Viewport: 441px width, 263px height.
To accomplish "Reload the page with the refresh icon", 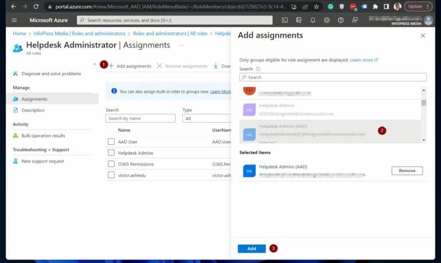I will point(36,6).
